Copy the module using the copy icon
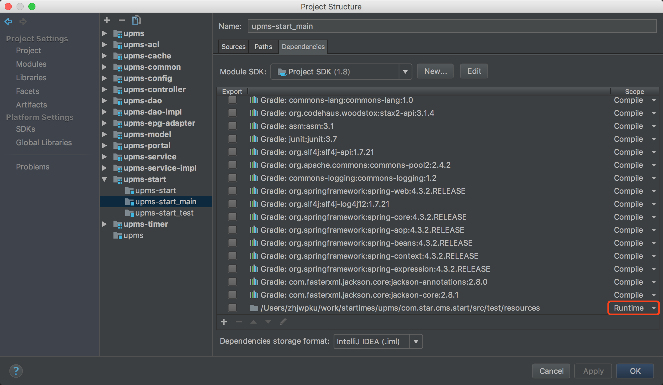Image resolution: width=663 pixels, height=385 pixels. click(136, 20)
